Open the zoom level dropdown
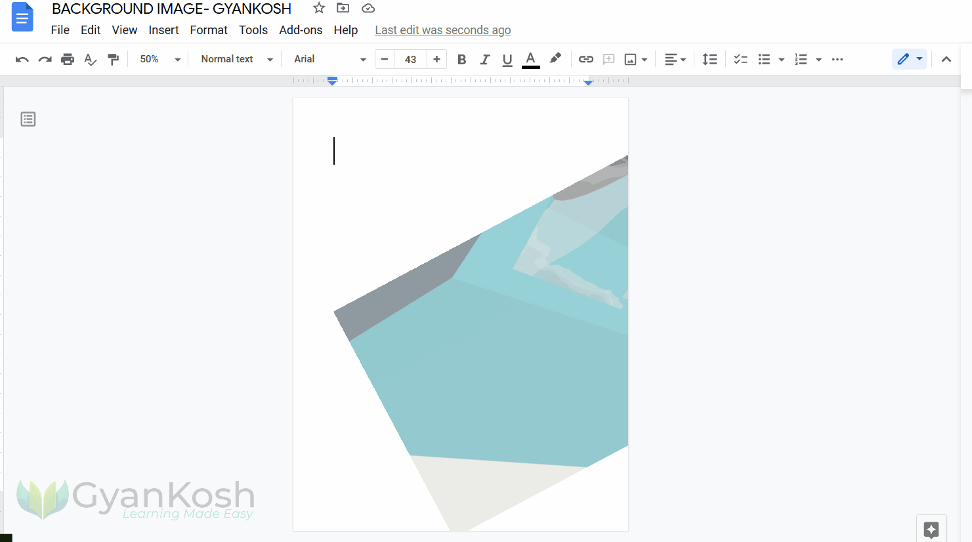The image size is (972, 542). pyautogui.click(x=158, y=58)
